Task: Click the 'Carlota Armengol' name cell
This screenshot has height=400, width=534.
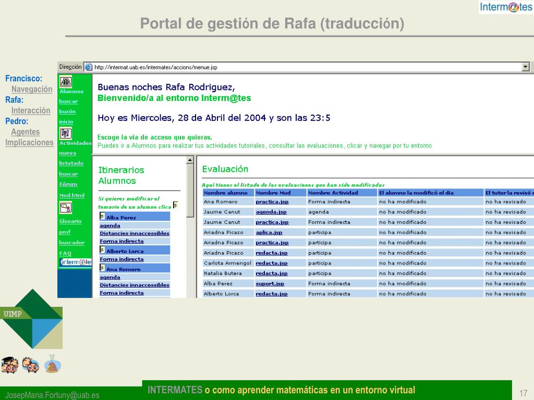Action: [227, 263]
